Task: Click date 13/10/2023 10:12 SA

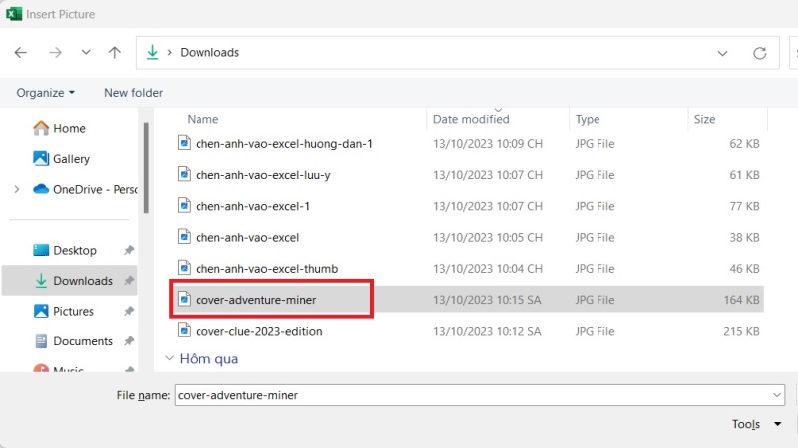Action: click(487, 331)
